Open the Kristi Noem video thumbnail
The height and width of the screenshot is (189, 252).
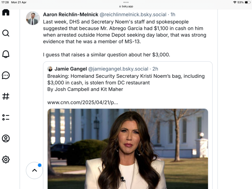[128, 148]
